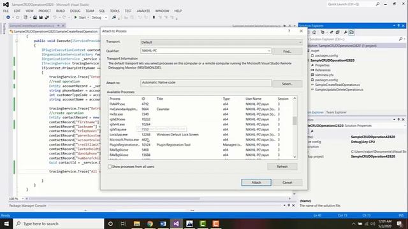Screen dimensions: 408x229
Task: Select the PluginRegistration process row
Action: point(200,145)
